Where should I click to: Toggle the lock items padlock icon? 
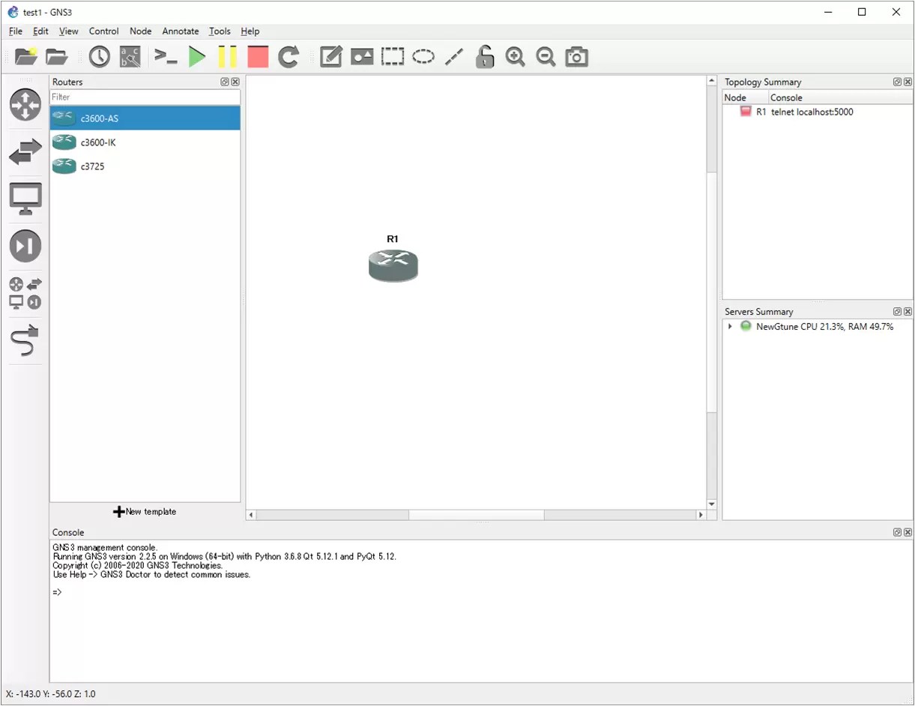tap(485, 56)
